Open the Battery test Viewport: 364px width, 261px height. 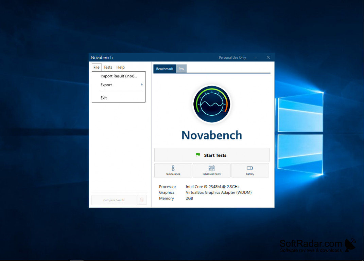click(250, 170)
